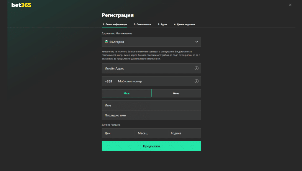
Task: Focus the Имейл Адрес input field
Action: (x=147, y=68)
